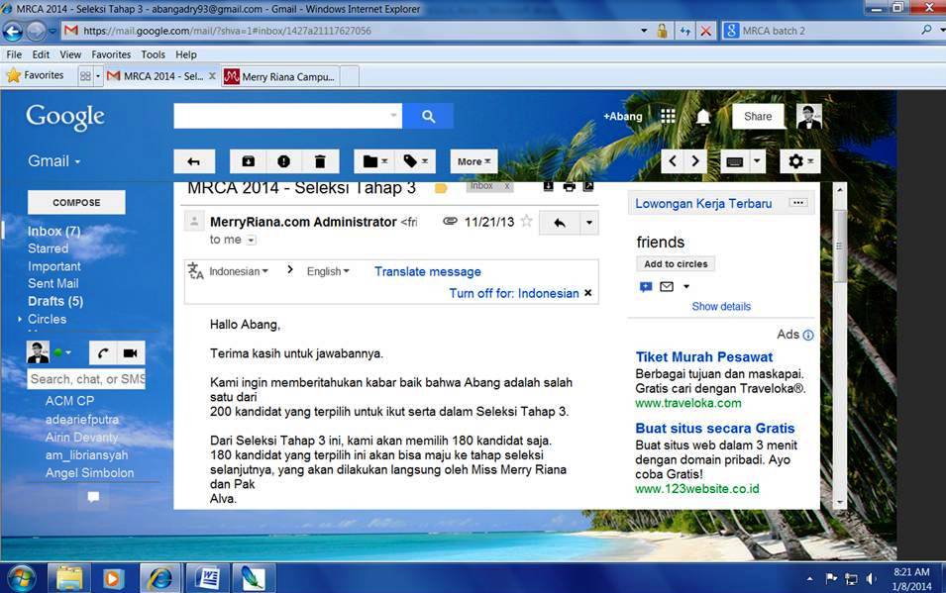The width and height of the screenshot is (946, 593).
Task: Start a phone call from chat
Action: coord(103,353)
